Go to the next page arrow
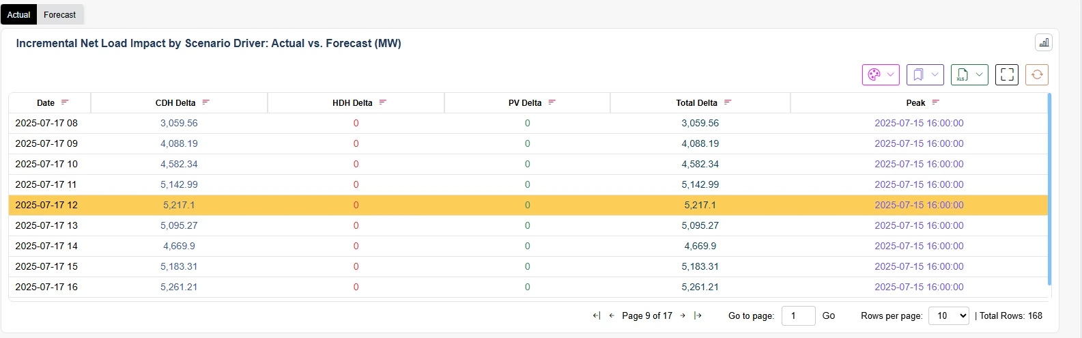Screen dimensions: 1082x338 coord(683,315)
